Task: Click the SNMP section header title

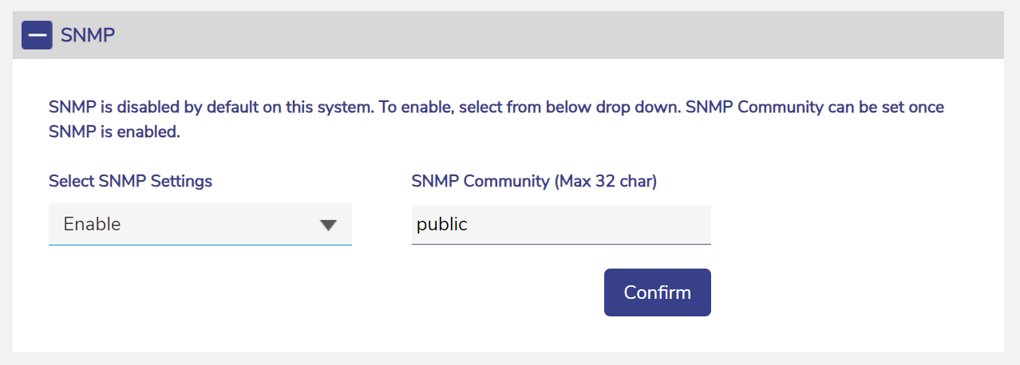Action: [x=88, y=35]
